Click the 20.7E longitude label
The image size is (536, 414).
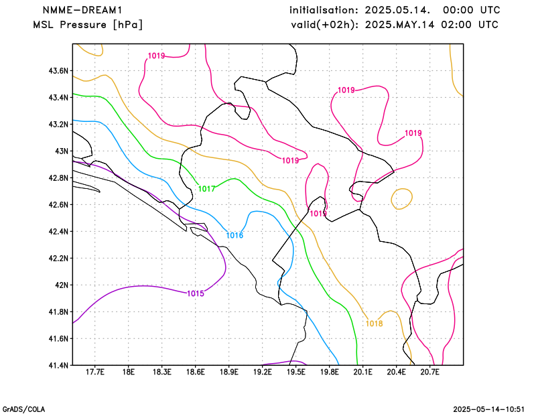coord(429,372)
